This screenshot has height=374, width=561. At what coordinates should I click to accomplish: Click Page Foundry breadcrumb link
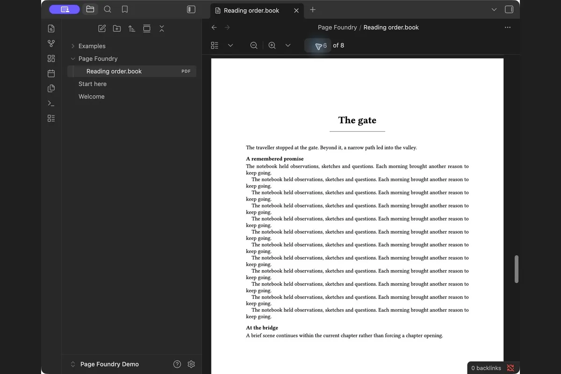tap(337, 28)
